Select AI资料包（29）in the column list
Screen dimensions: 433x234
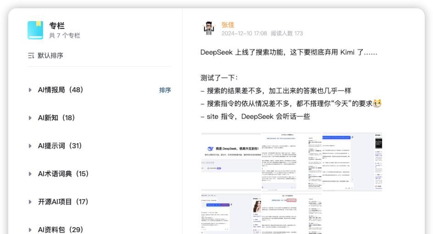coord(61,229)
